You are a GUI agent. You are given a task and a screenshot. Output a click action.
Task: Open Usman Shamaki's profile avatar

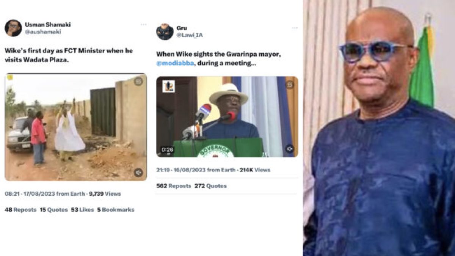click(13, 28)
